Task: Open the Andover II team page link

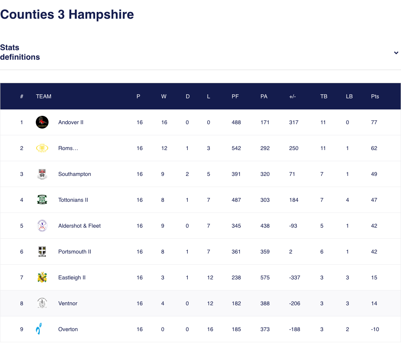Action: coord(71,122)
